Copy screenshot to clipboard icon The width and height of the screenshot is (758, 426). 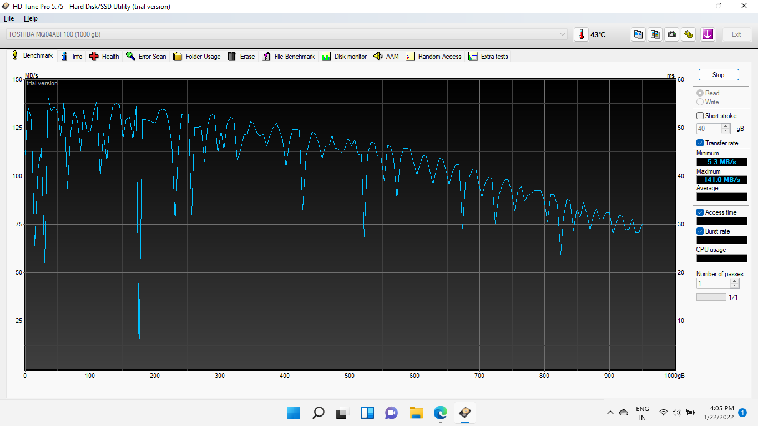click(655, 34)
